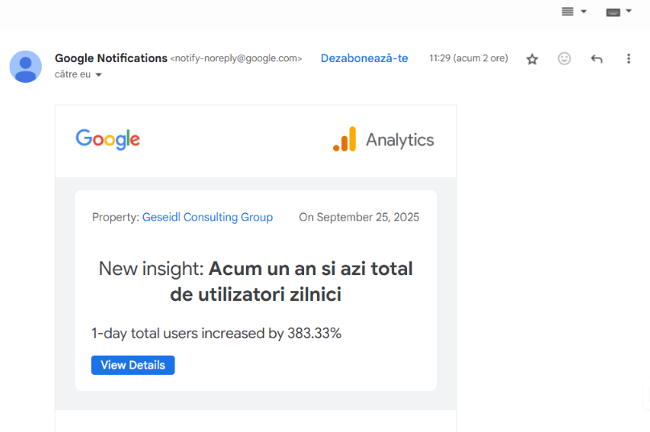650x432 pixels.
Task: Click the keyboard input tools icon
Action: coord(613,11)
